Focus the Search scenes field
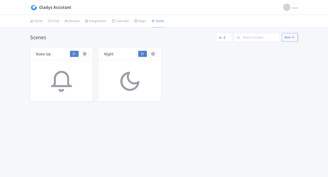This screenshot has width=328, height=177. tap(257, 38)
